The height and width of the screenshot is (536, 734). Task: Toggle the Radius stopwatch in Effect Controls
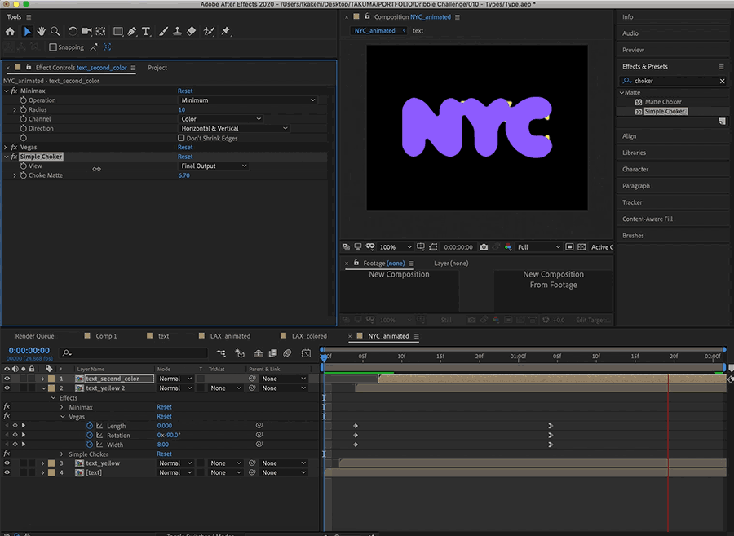coord(24,109)
